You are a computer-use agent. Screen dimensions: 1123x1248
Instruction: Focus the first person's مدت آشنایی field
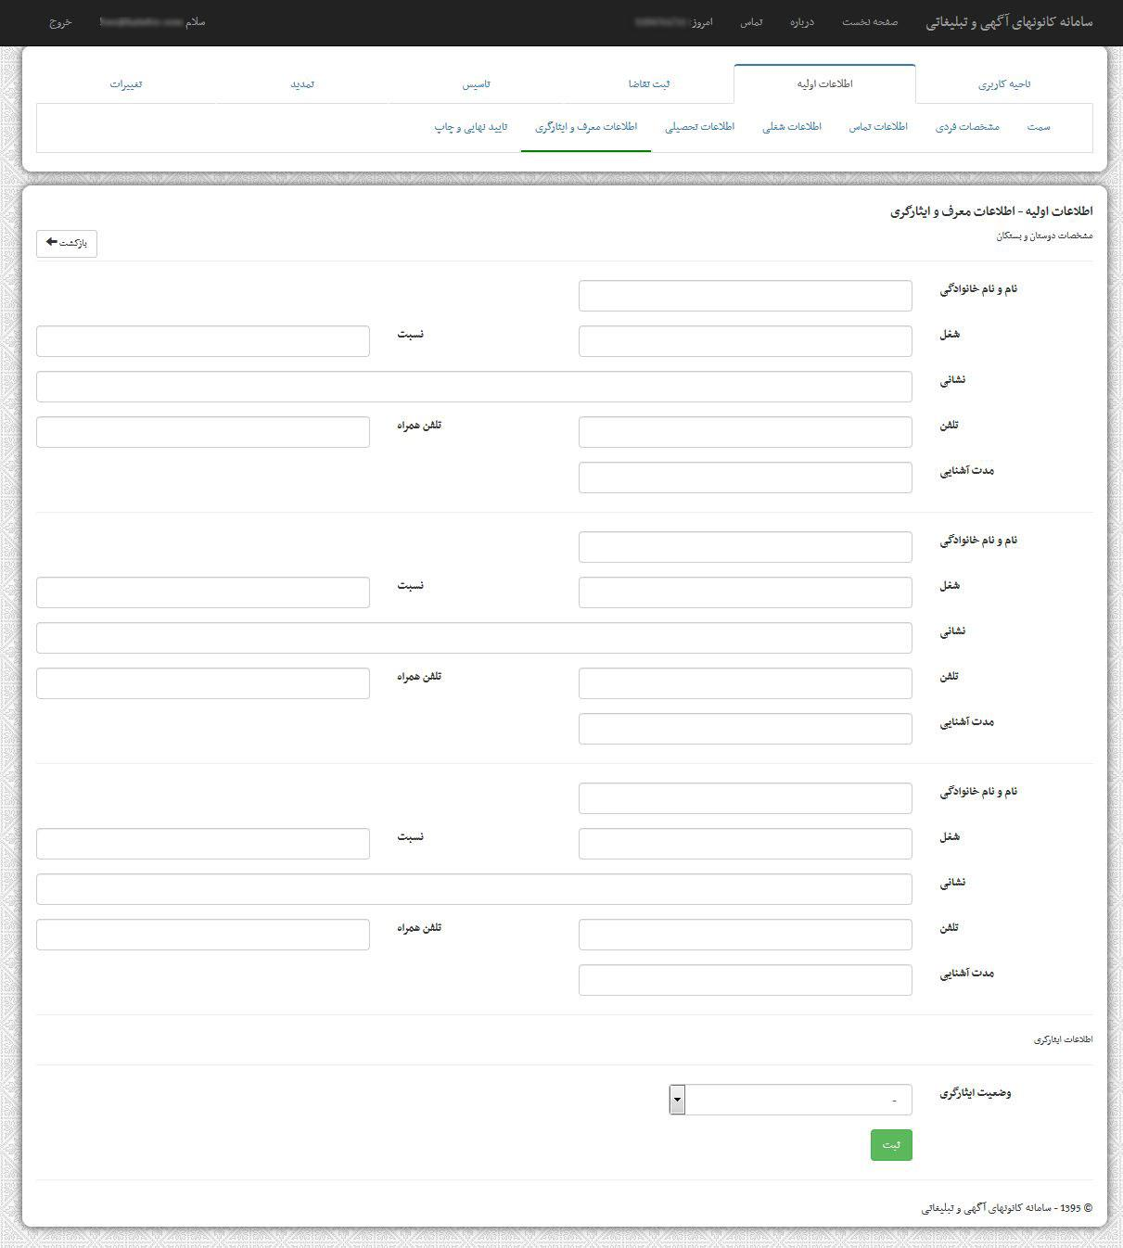tap(746, 478)
